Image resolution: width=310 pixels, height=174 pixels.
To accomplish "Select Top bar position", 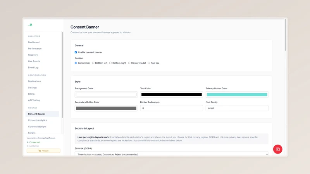I will [x=149, y=63].
